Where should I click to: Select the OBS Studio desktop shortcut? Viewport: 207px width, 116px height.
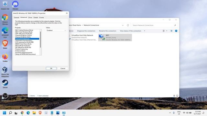click(x=5, y=97)
